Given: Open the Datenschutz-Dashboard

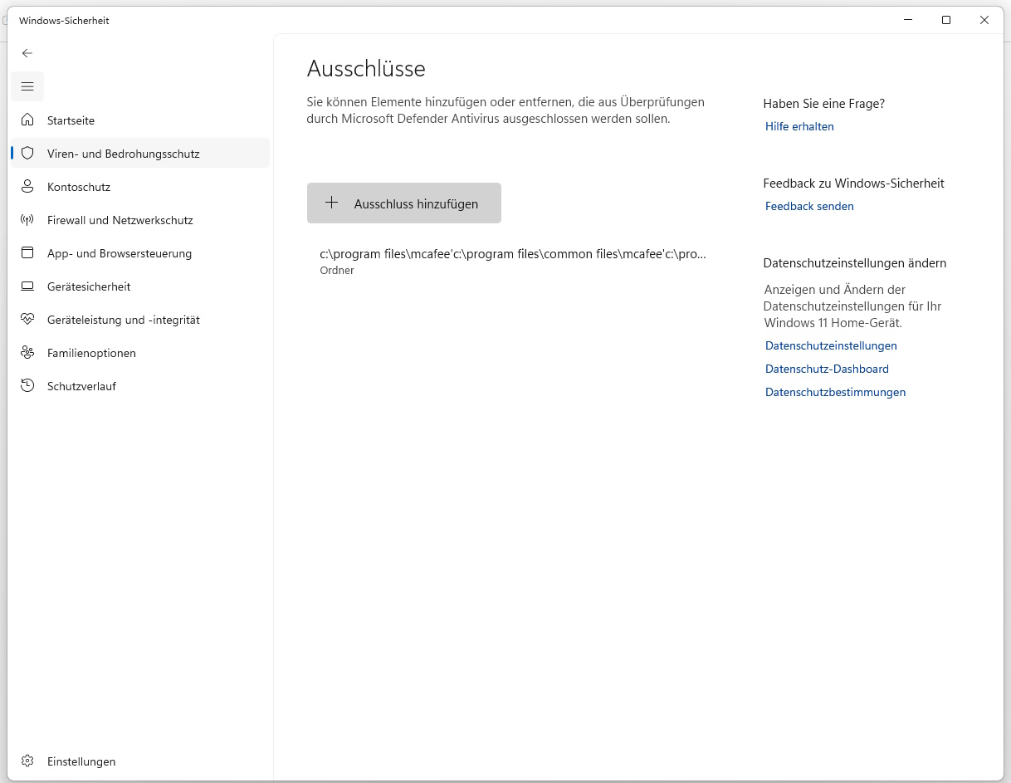Looking at the screenshot, I should click(827, 369).
